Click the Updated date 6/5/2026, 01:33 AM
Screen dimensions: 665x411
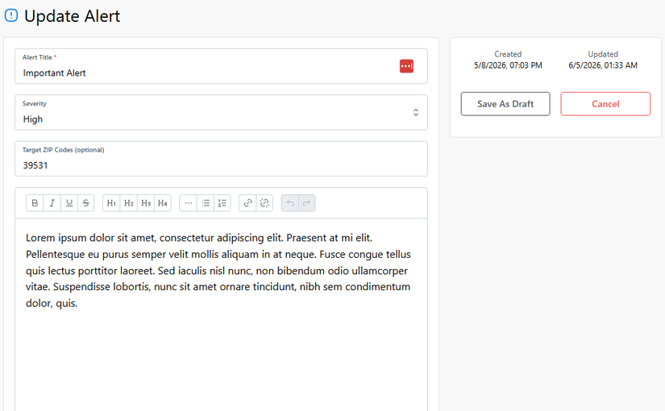[603, 65]
